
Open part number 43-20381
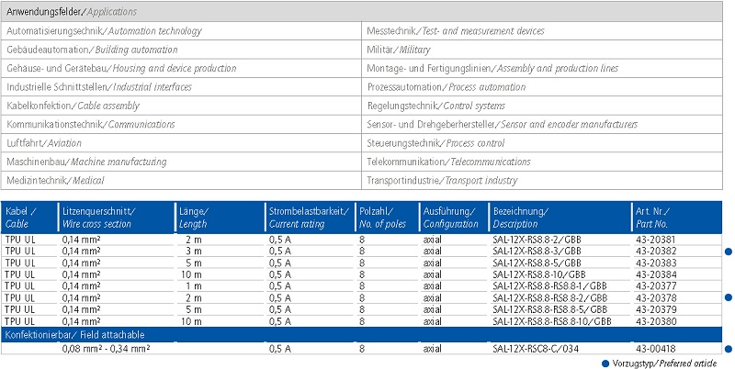pyautogui.click(x=656, y=239)
